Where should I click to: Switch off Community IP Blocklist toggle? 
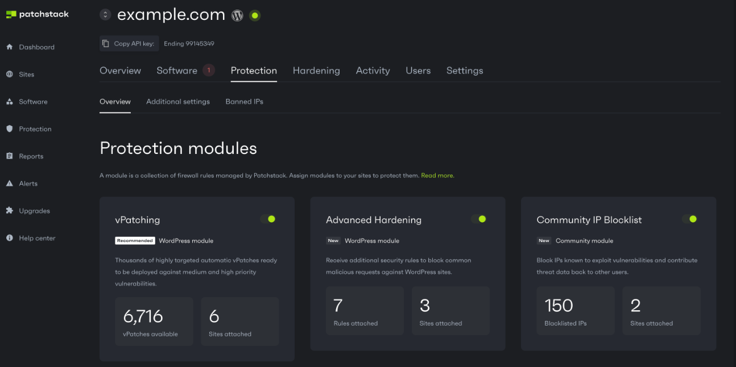coord(689,219)
